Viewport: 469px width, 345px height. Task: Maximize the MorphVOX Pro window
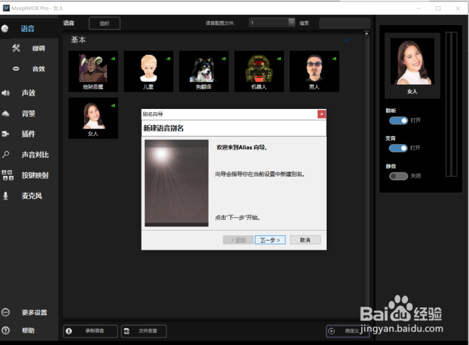[439, 8]
